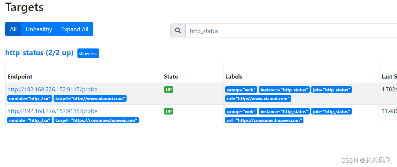Select the All filter button
The height and width of the screenshot is (167, 397).
(x=13, y=29)
